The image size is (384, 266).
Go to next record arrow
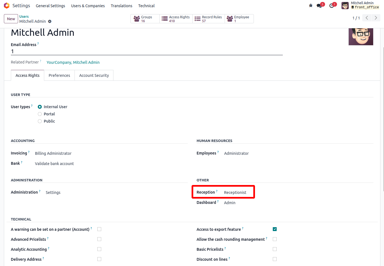click(x=376, y=18)
